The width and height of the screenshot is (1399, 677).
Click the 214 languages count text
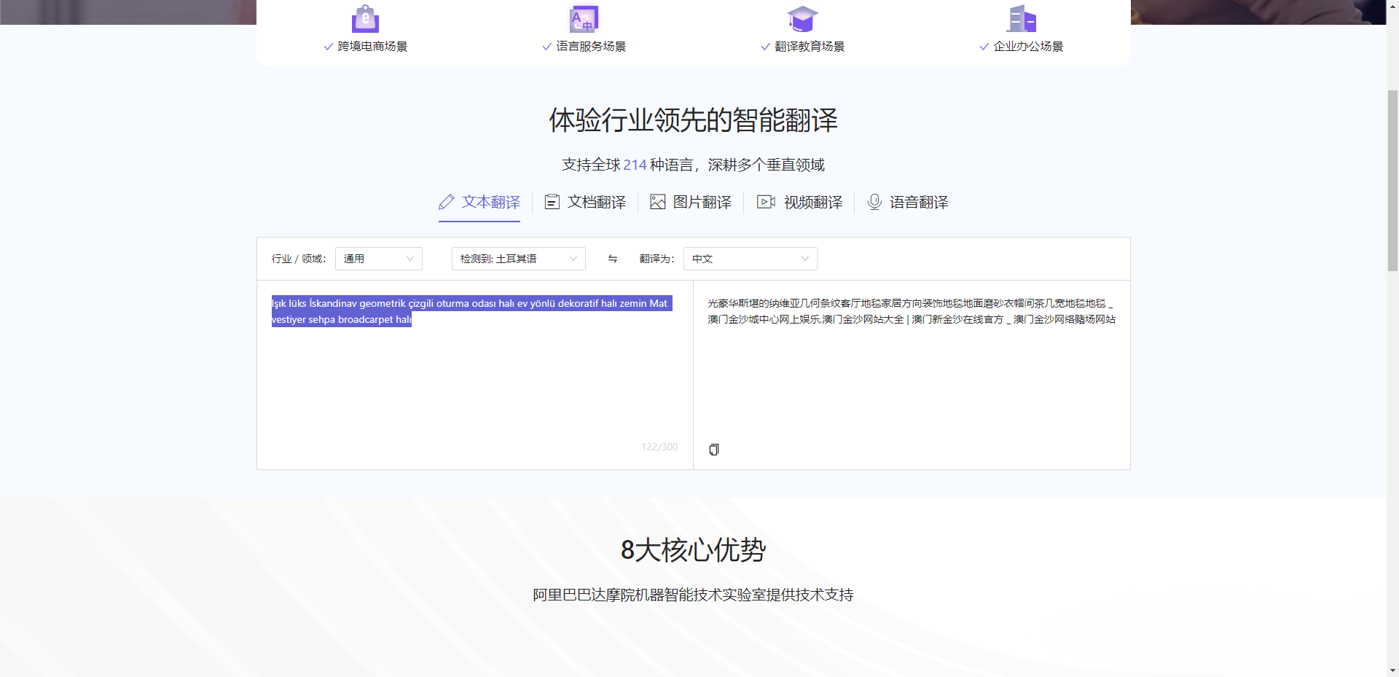click(x=635, y=165)
